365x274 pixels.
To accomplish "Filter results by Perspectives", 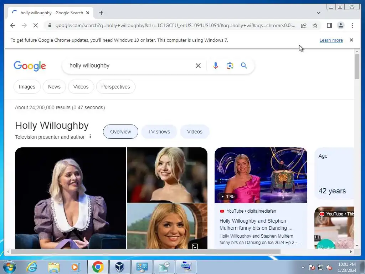I will click(x=116, y=87).
